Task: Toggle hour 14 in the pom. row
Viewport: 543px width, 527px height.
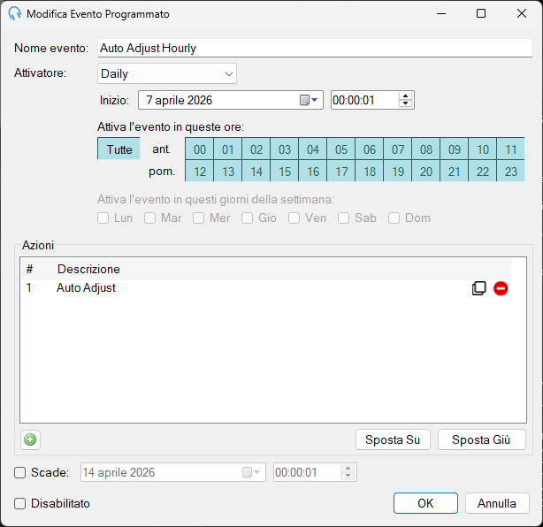Action: click(x=256, y=171)
